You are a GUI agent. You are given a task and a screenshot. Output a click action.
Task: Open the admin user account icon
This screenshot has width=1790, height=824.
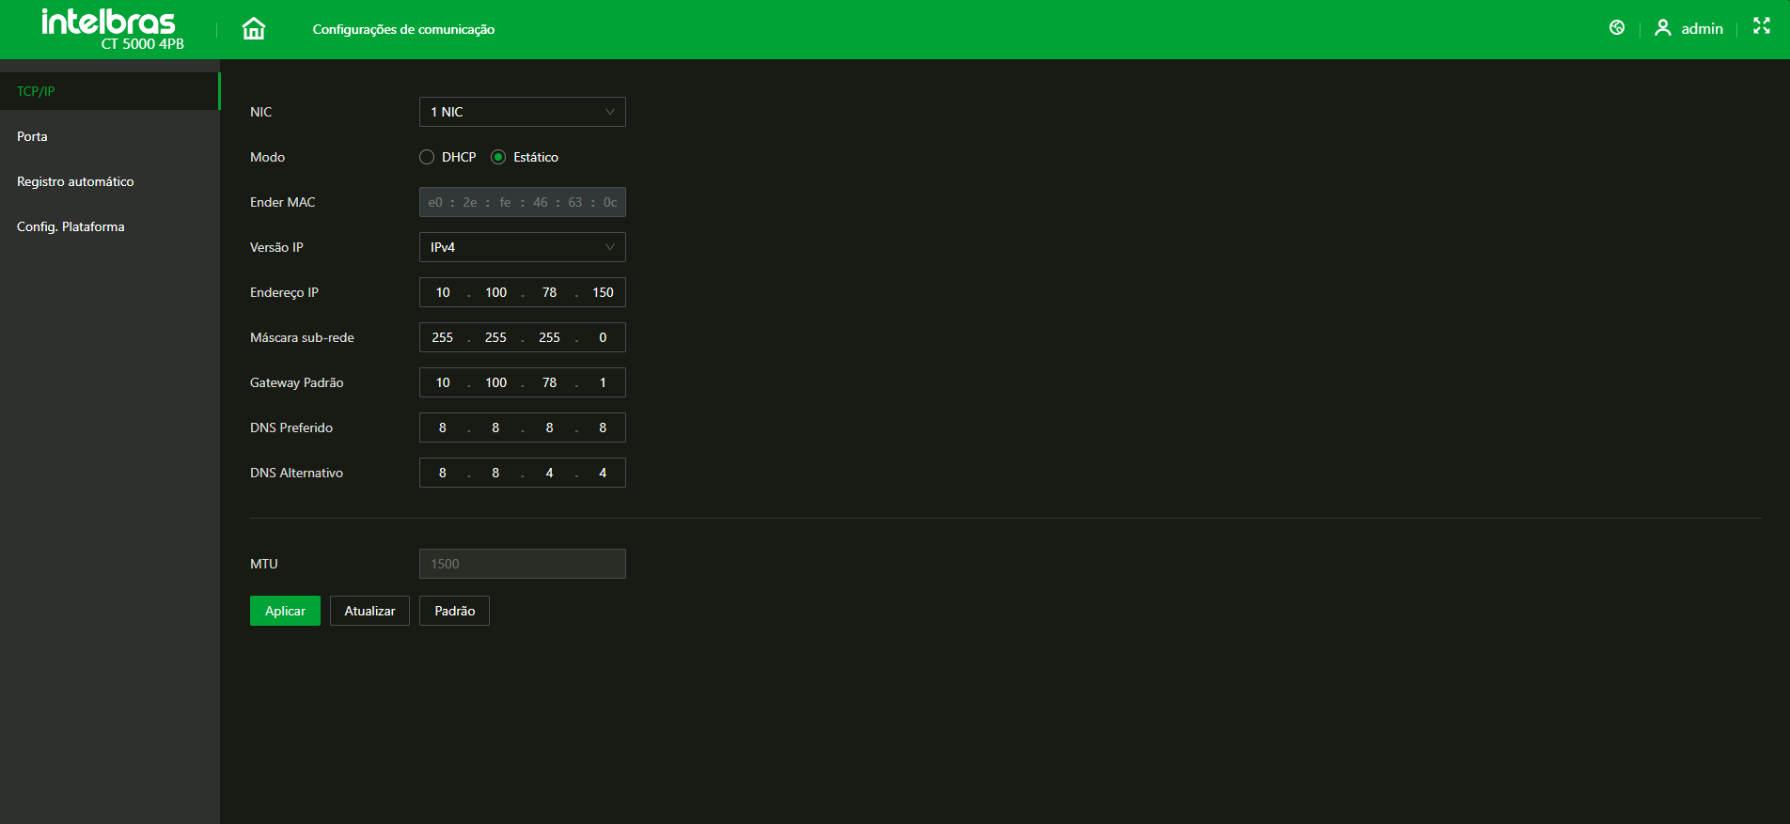pyautogui.click(x=1663, y=28)
